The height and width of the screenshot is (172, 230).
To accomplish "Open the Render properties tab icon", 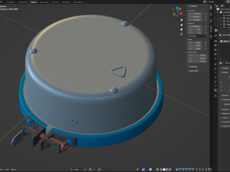I will (x=216, y=41).
